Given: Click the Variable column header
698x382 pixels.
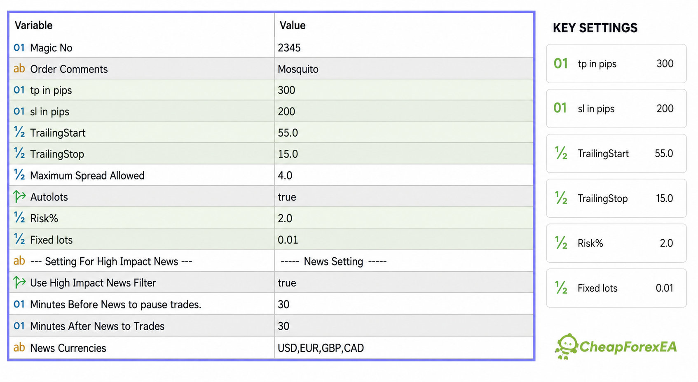Looking at the screenshot, I should click(34, 26).
